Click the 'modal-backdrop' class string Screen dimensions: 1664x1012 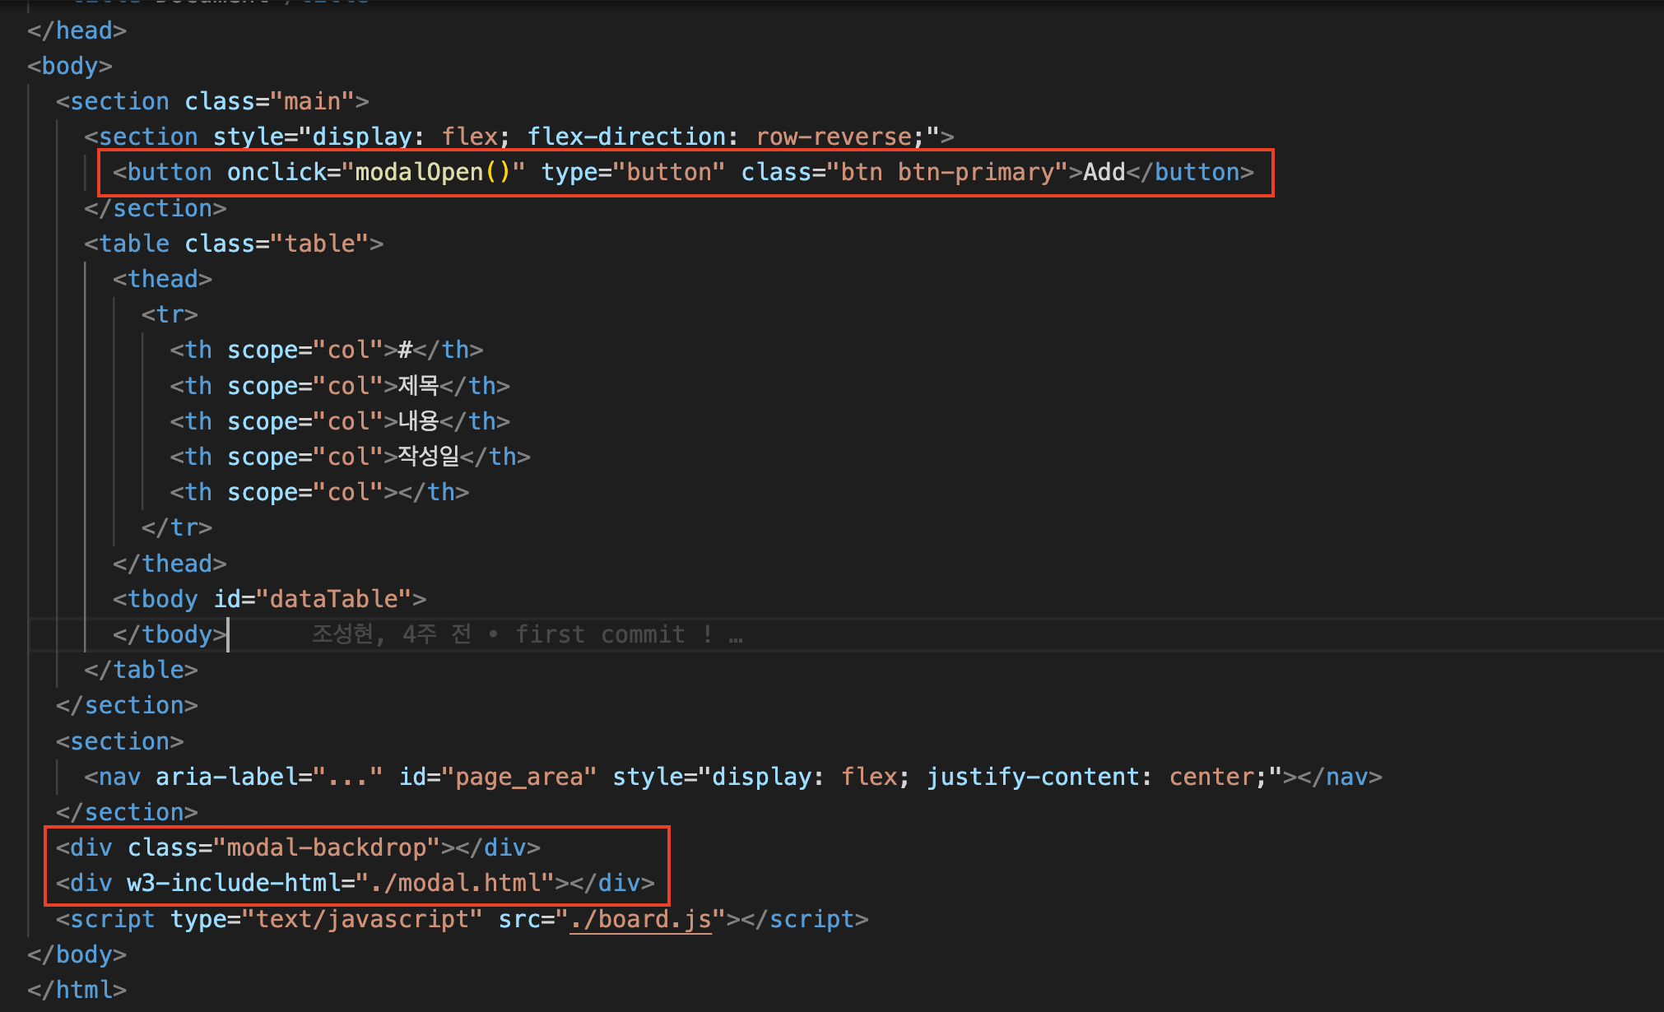[326, 847]
